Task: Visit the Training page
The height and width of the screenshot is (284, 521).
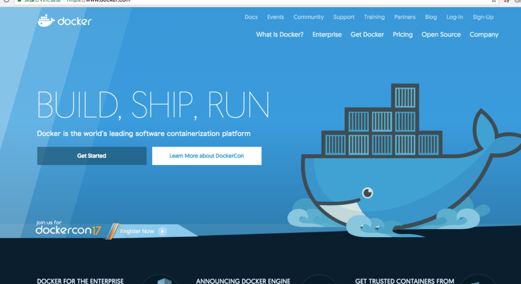Action: click(x=374, y=17)
